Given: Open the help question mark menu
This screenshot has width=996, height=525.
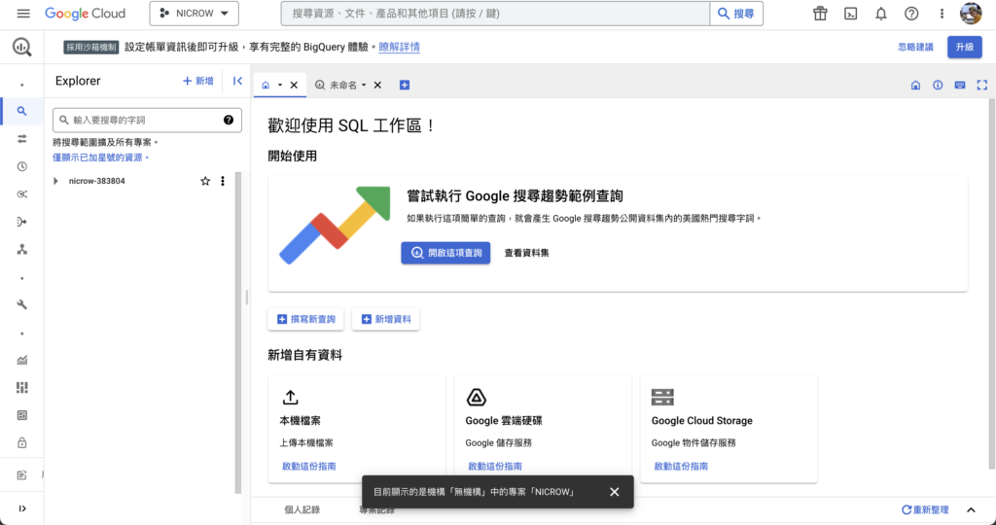Looking at the screenshot, I should pos(911,14).
